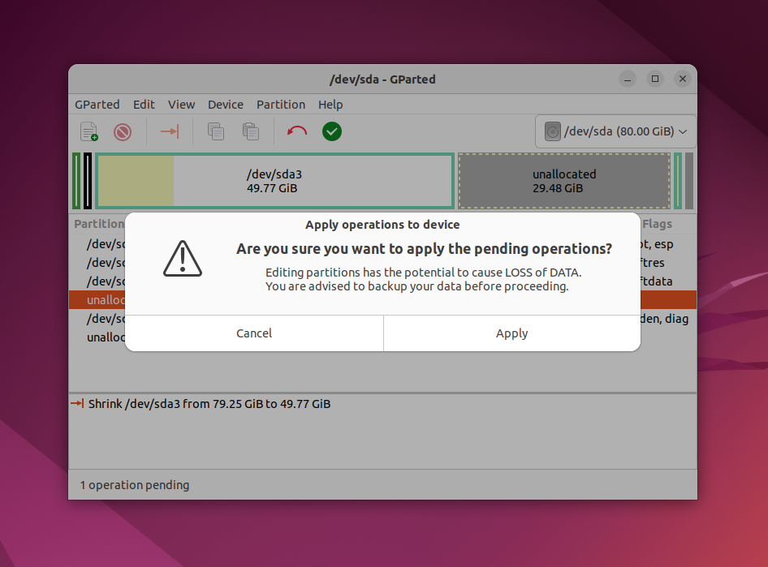This screenshot has width=768, height=567.
Task: Click the Undo last operation icon
Action: 297,131
